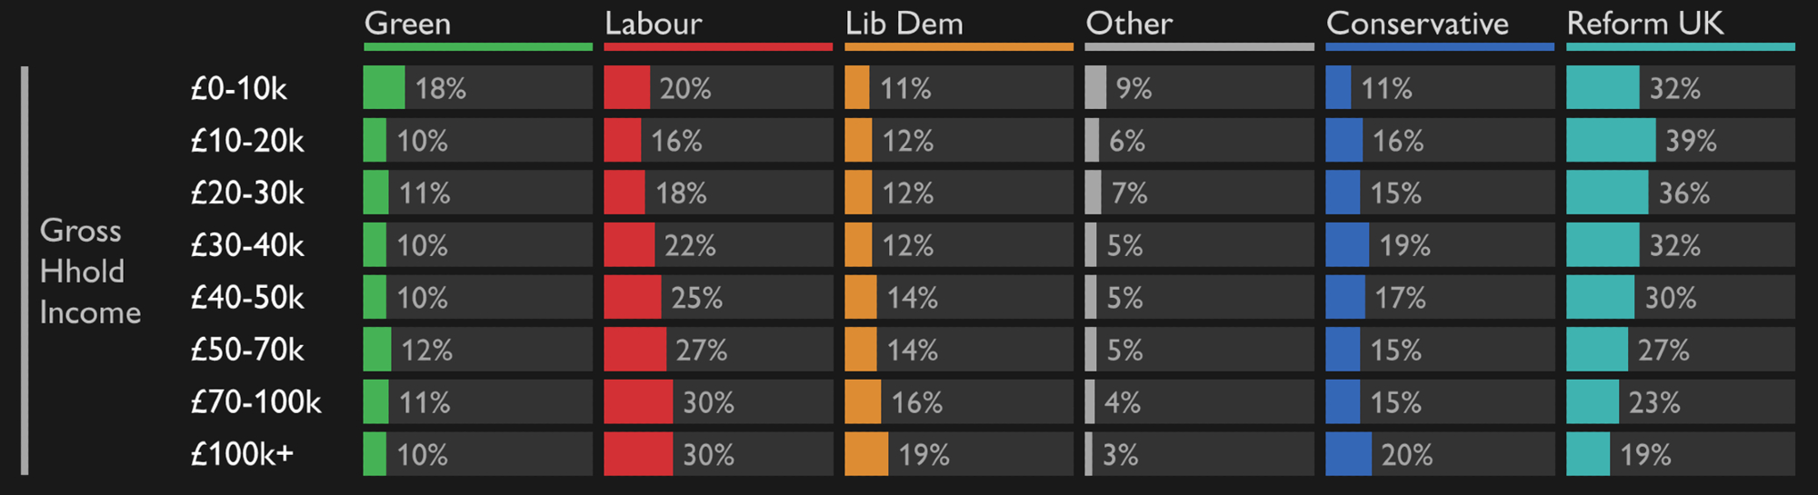1818x495 pixels.
Task: Click the Conservative column header
Action: (x=1416, y=24)
